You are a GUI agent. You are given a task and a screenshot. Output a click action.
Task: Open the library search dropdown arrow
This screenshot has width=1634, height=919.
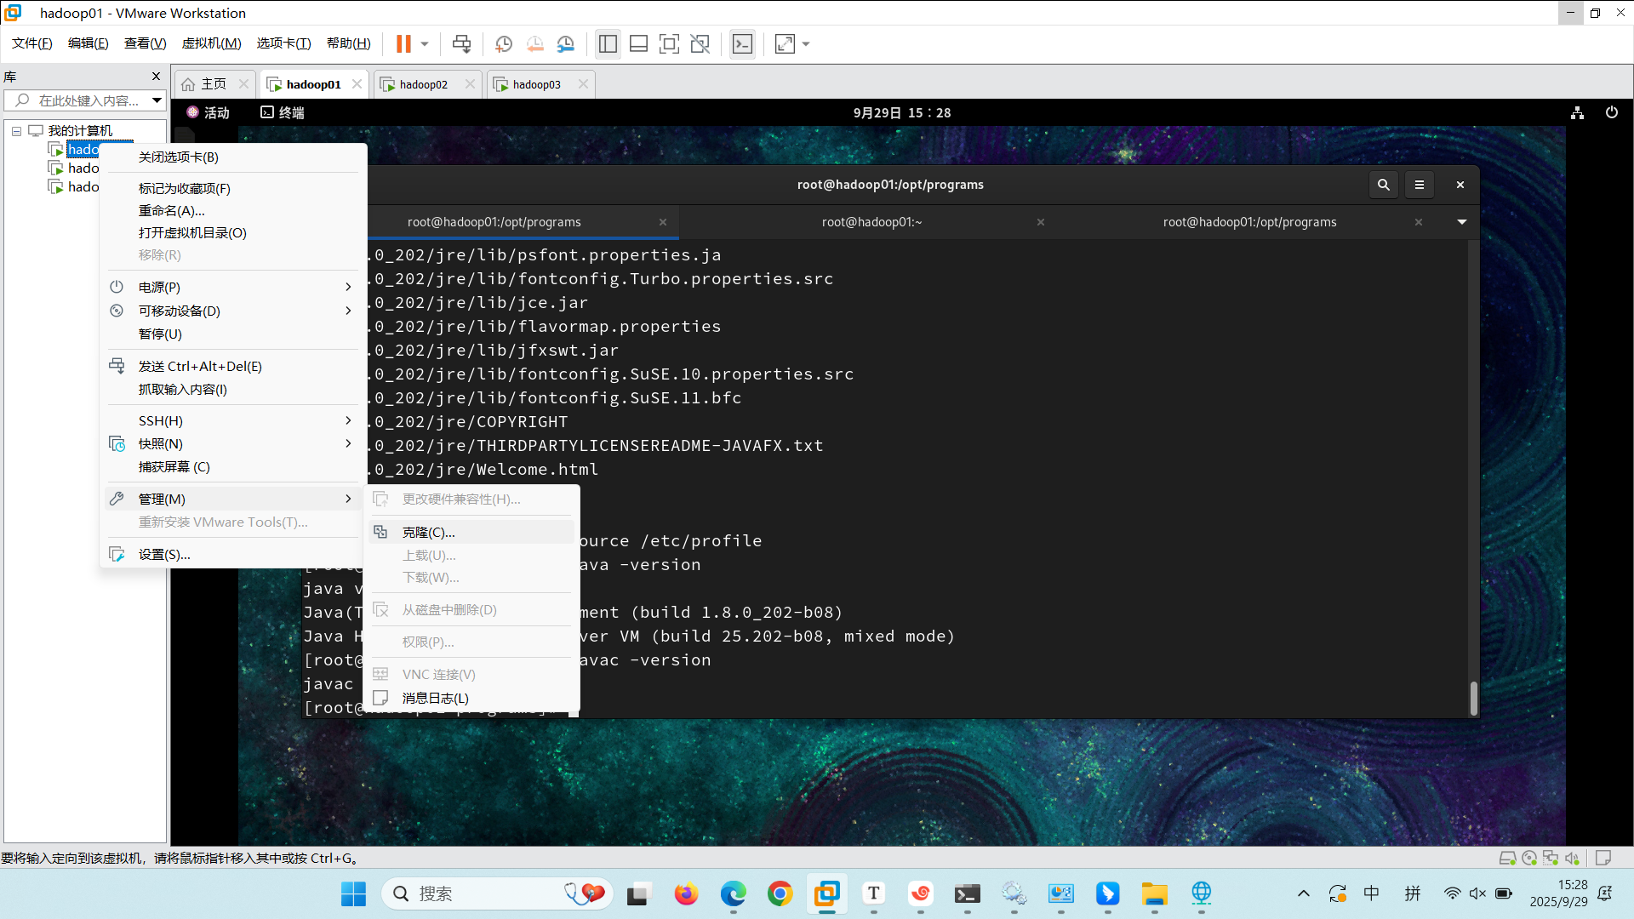[157, 100]
